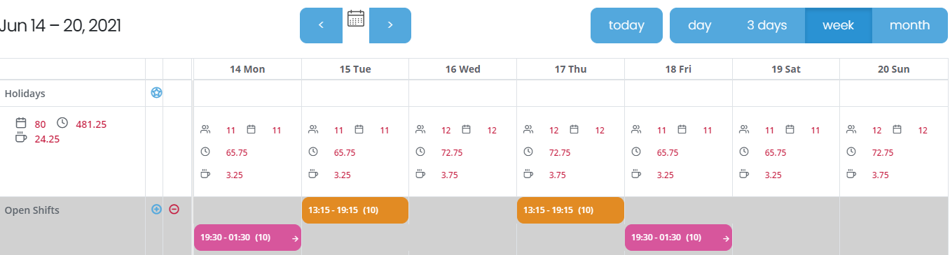Click the 20 Sun column header
Screen dimensions: 950x255
coord(893,69)
